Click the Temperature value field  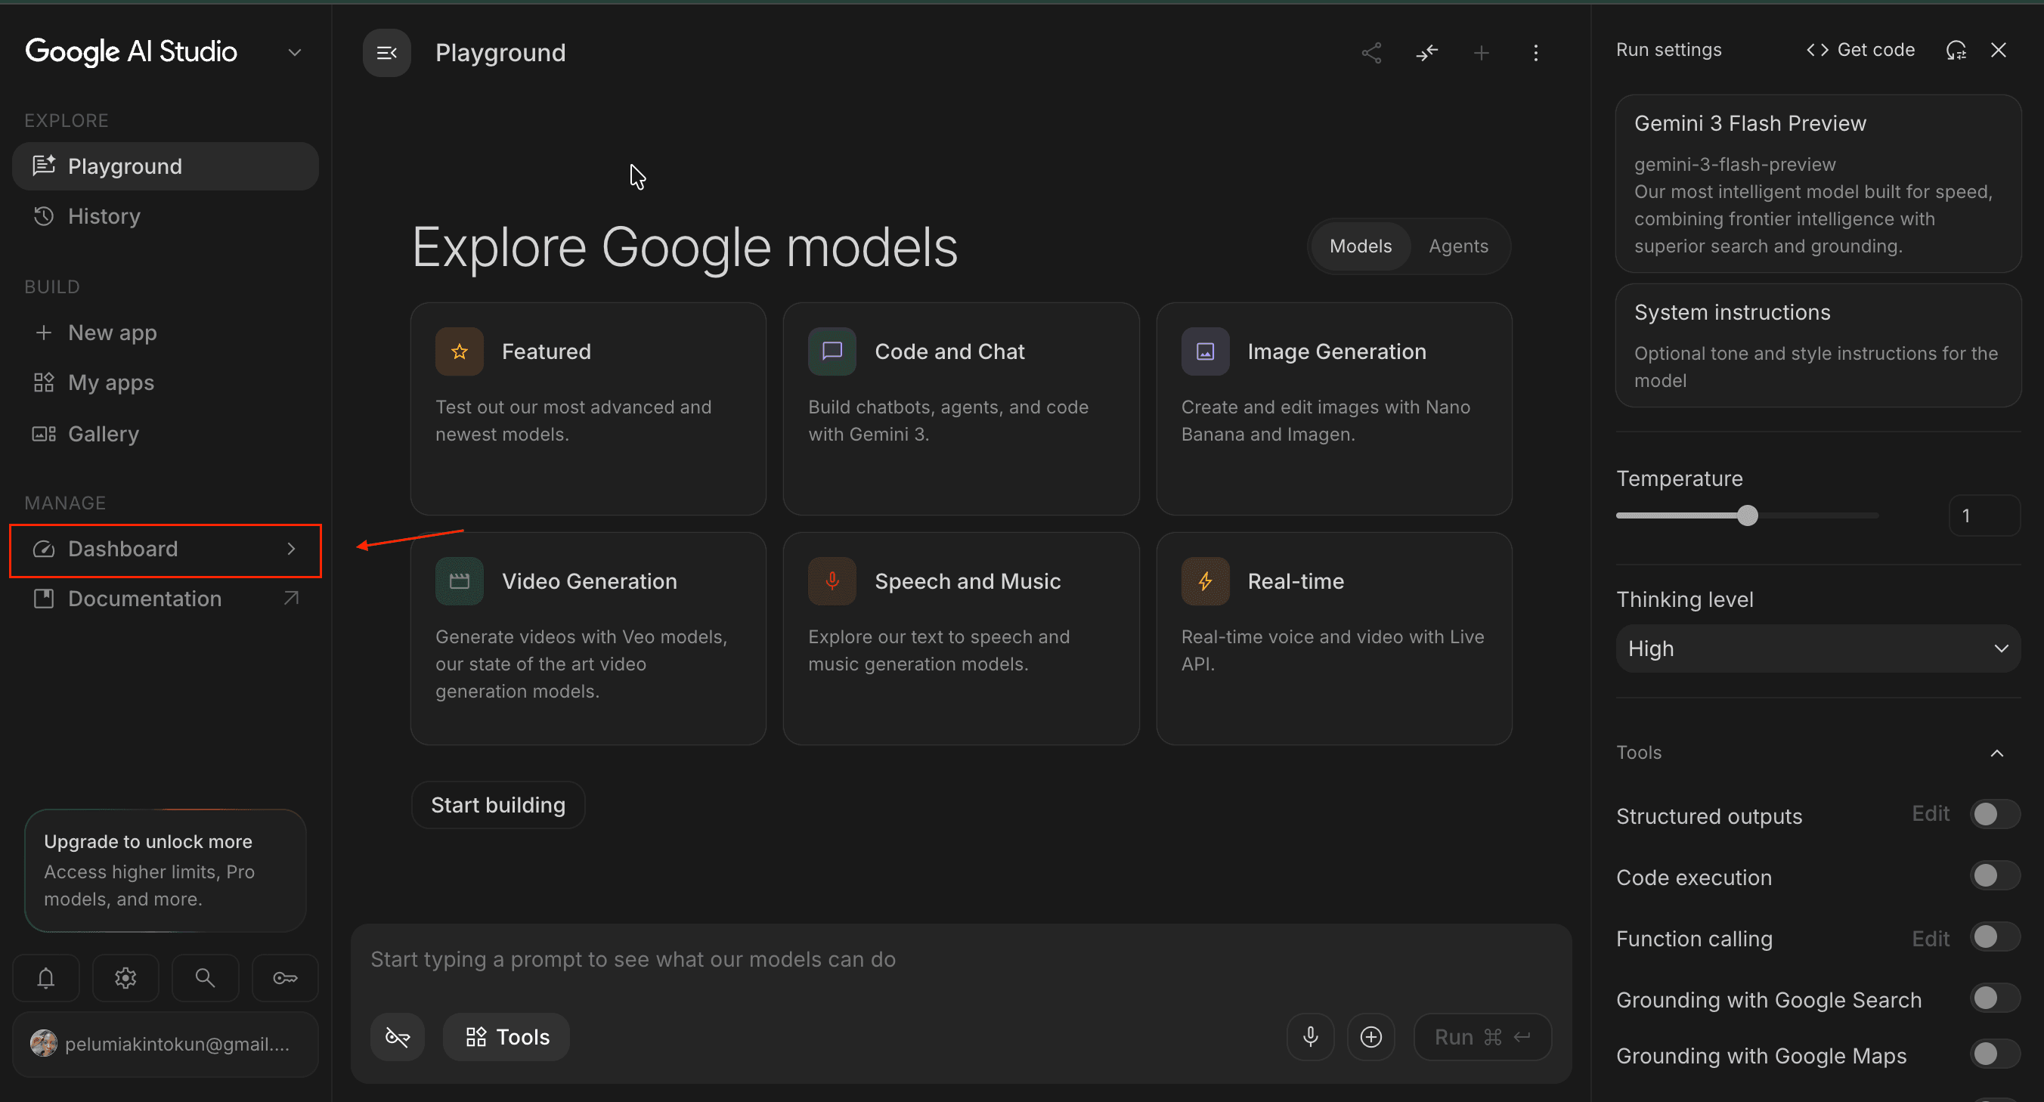click(x=1984, y=515)
